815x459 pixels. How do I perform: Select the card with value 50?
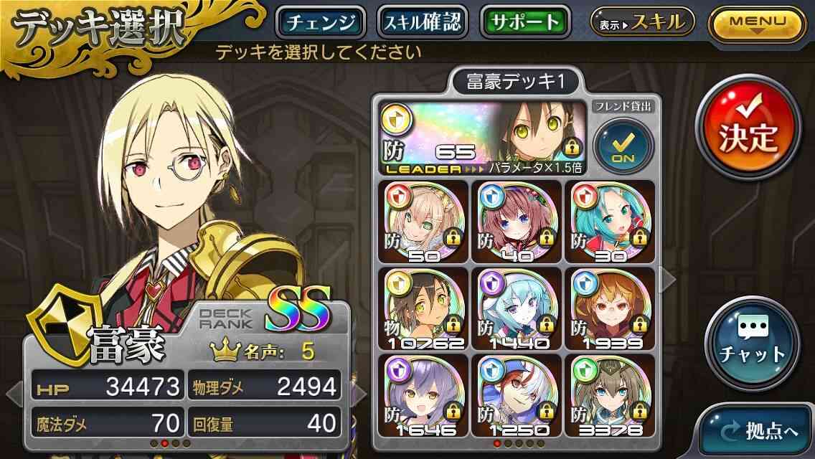click(x=423, y=222)
